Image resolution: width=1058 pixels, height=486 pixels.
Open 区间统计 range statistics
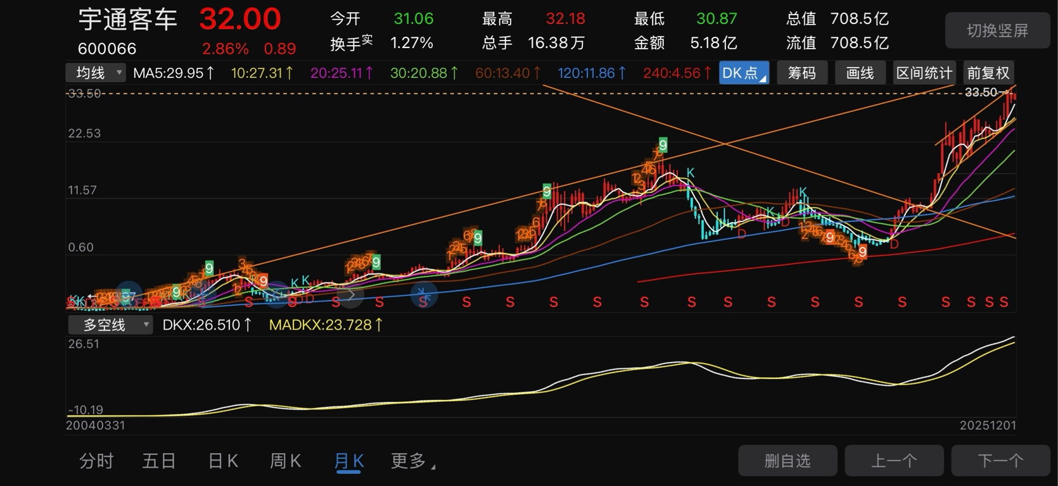tap(924, 73)
